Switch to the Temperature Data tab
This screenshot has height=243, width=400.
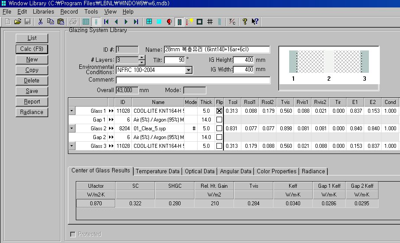click(x=157, y=172)
